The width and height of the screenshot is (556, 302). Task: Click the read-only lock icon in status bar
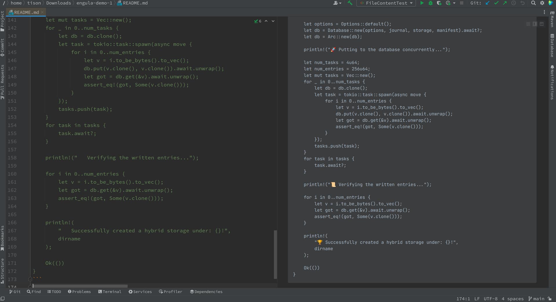tap(550, 299)
